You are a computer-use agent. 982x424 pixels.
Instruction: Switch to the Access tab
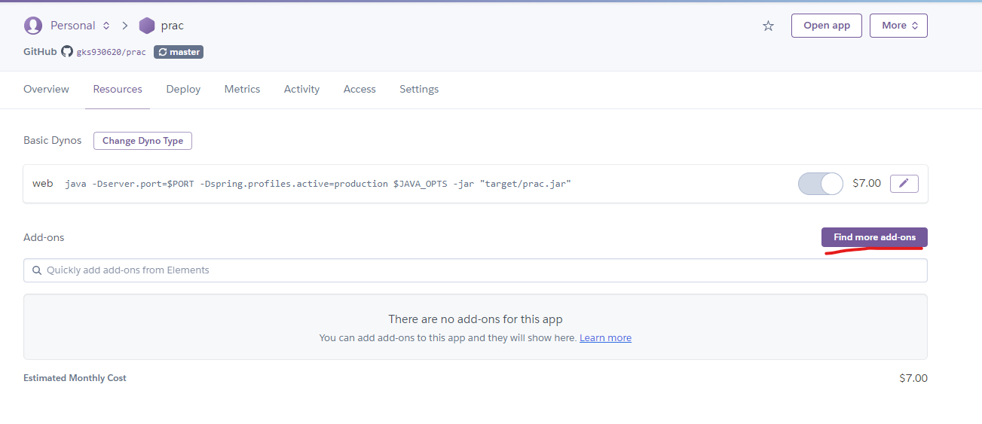tap(359, 89)
